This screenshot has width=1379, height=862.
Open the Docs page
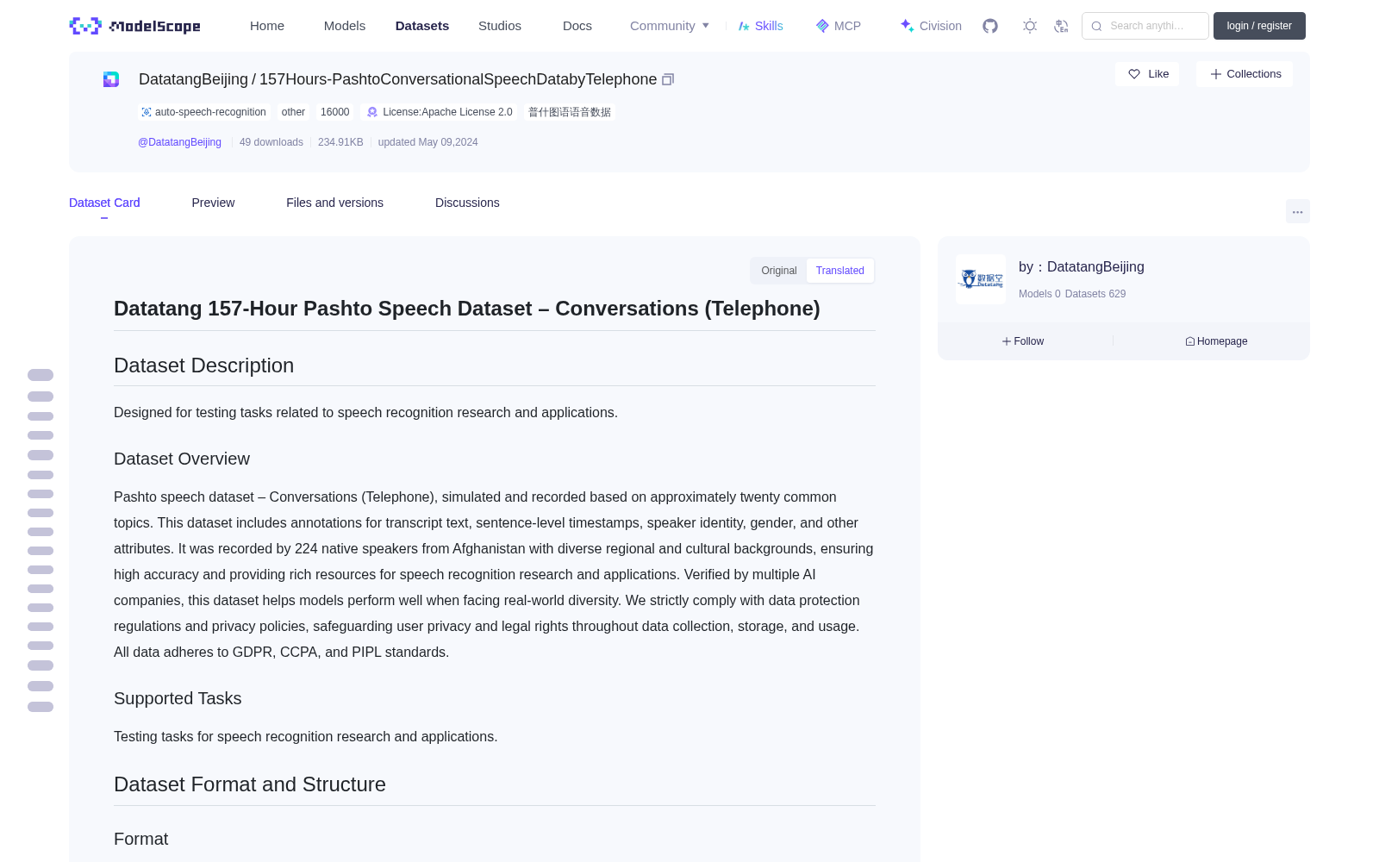point(577,26)
